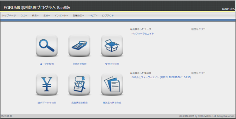Expand the 入力 menu
The height and width of the screenshot is (119, 236).
click(24, 16)
